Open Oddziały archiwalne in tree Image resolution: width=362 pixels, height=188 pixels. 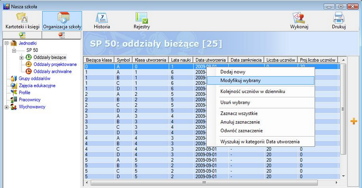[53, 72]
